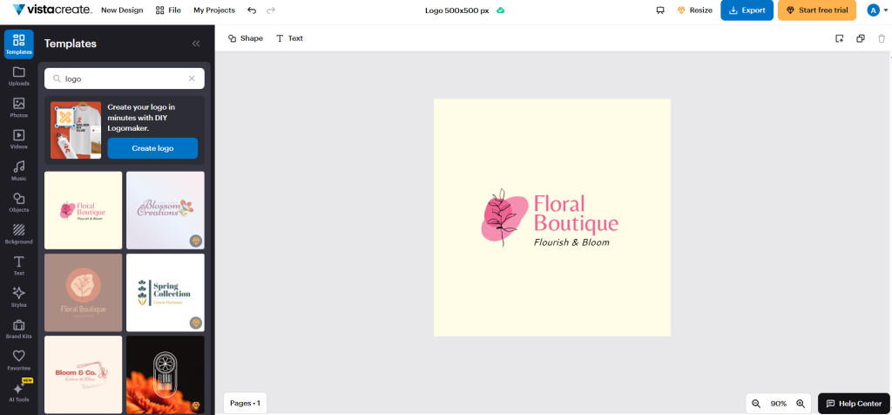This screenshot has height=415, width=892.
Task: Click the duplicate page icon
Action: pos(861,38)
